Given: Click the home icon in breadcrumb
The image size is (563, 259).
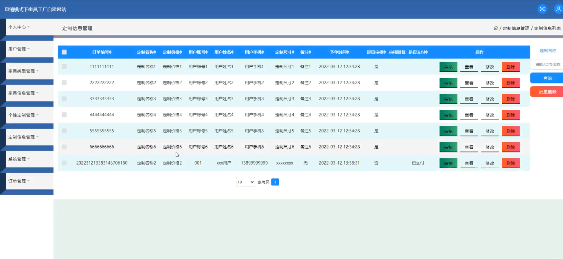Looking at the screenshot, I should [496, 28].
